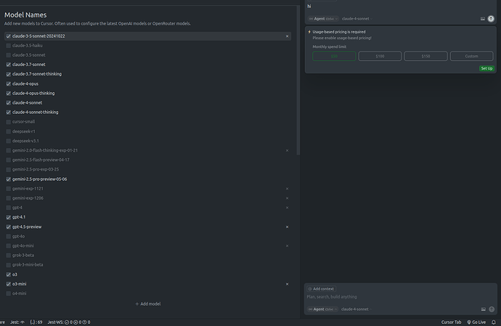The width and height of the screenshot is (501, 326).
Task: Uncheck claude-3-5-sonnet-20241022 checkbox
Action: tap(8, 36)
